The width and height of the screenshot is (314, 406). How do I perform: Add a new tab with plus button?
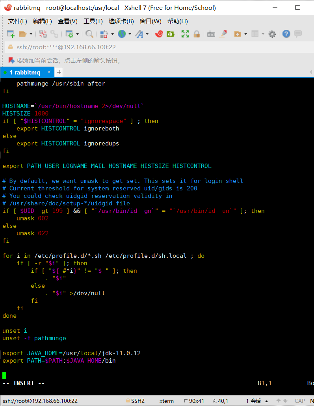point(59,72)
